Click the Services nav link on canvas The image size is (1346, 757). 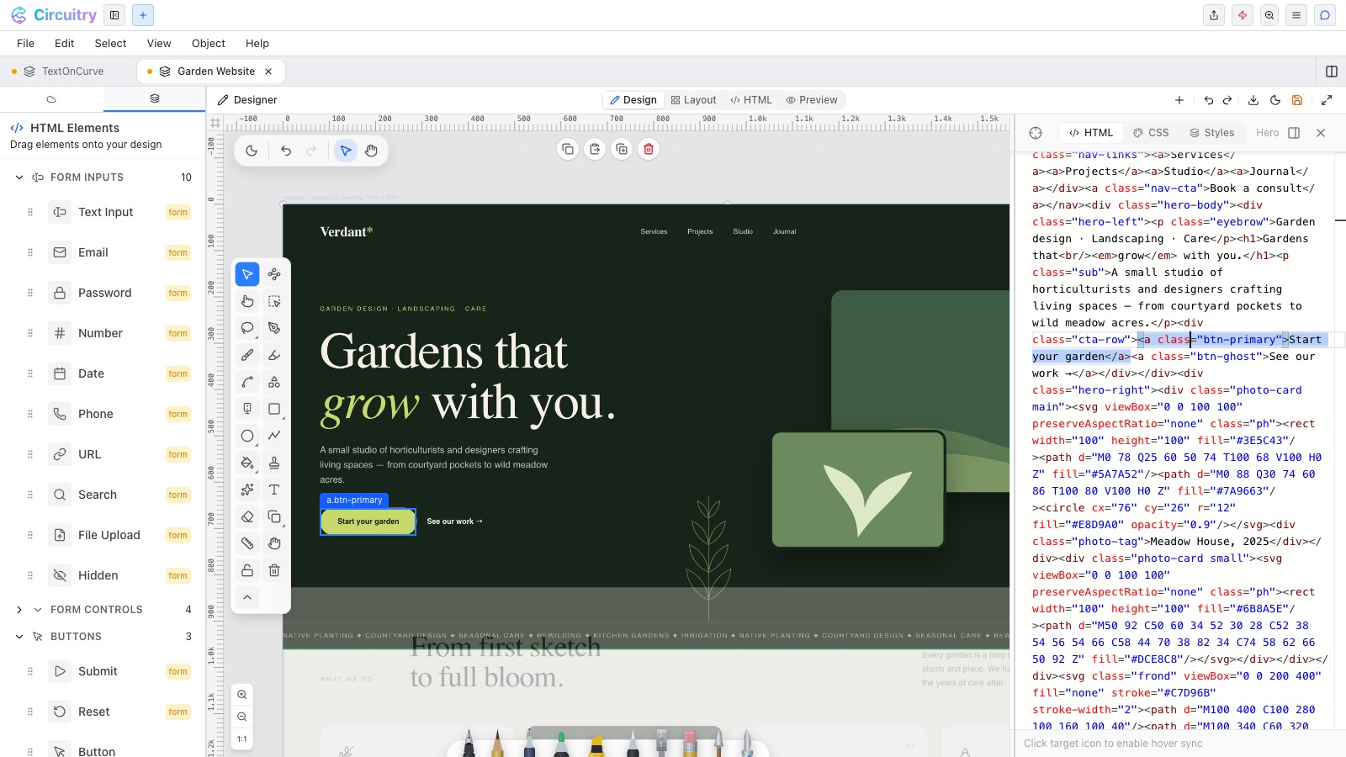(x=654, y=231)
